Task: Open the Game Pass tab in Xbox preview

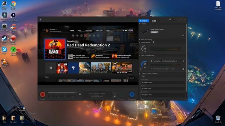Action: [99, 30]
